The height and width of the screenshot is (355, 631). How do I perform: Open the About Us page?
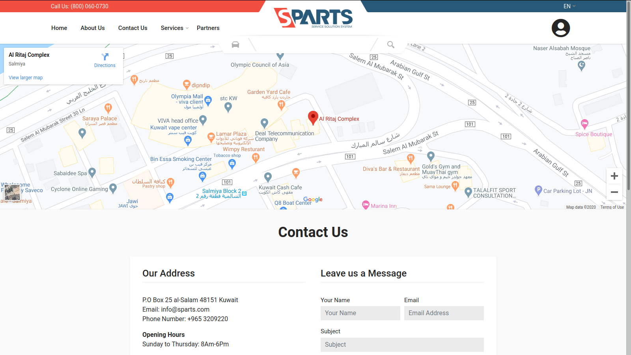tap(93, 28)
